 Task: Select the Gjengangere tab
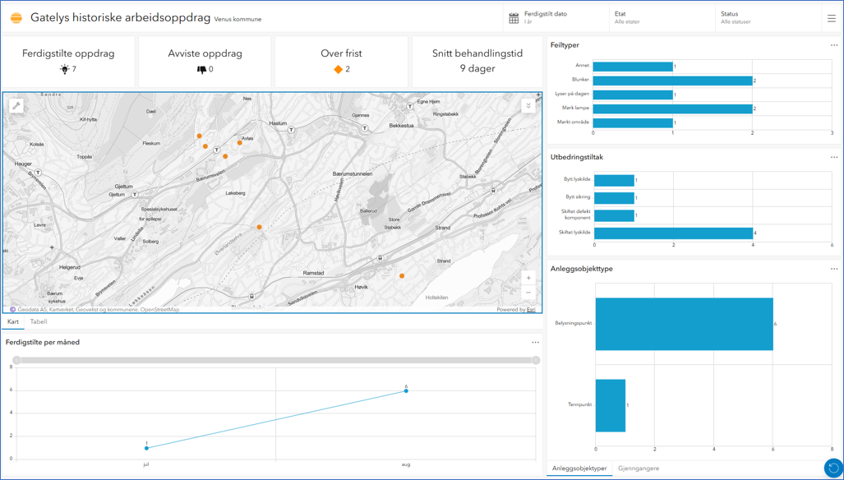click(639, 468)
